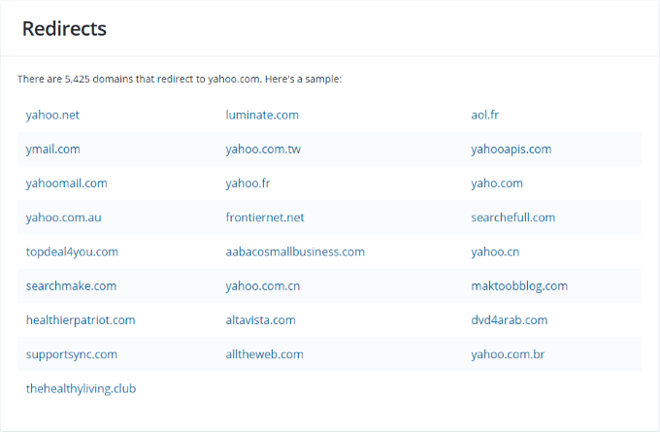660x432 pixels.
Task: Open the aol.fr link
Action: pyautogui.click(x=484, y=115)
